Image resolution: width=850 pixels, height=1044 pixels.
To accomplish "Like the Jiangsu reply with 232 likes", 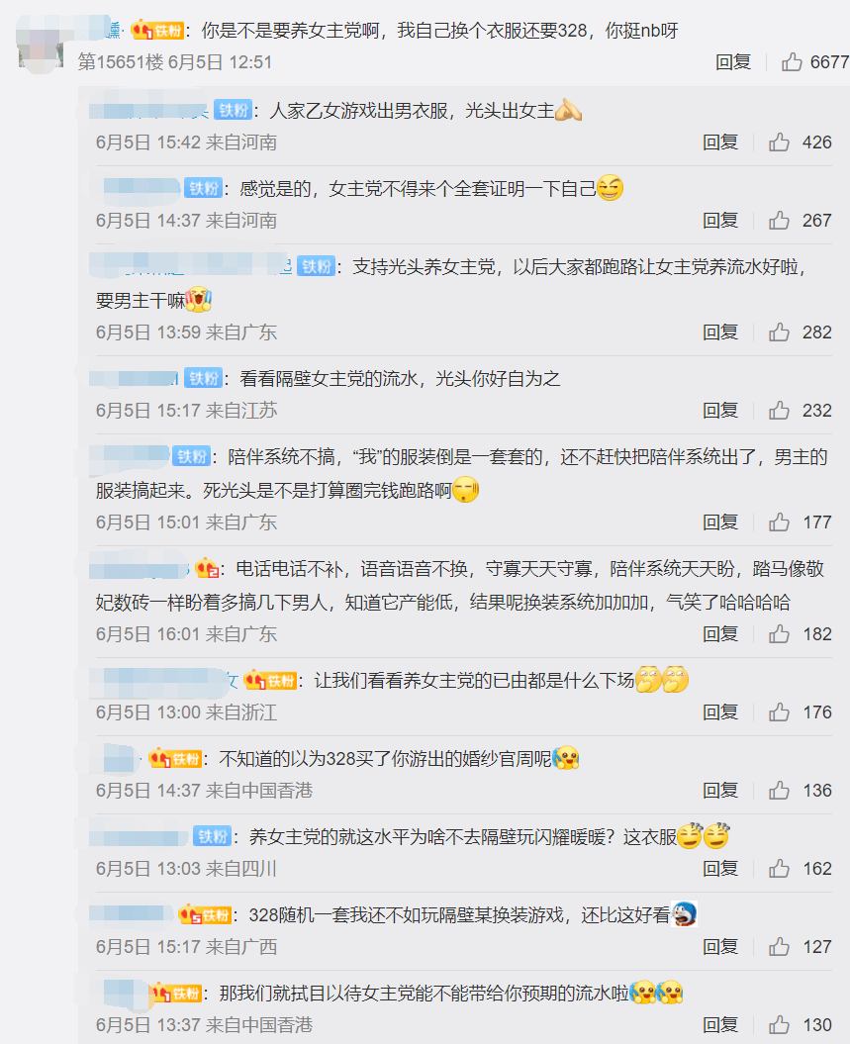I will pyautogui.click(x=779, y=410).
